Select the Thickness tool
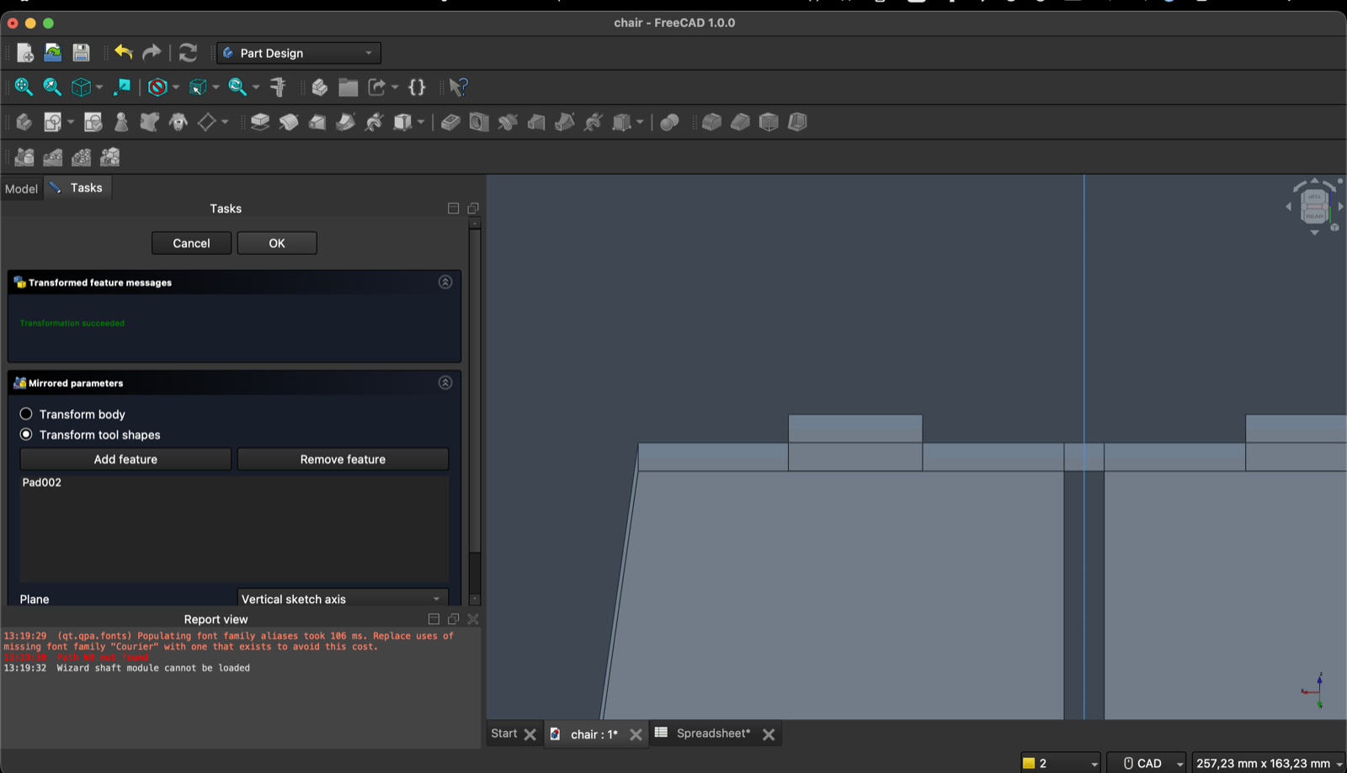The image size is (1347, 773). 797,123
